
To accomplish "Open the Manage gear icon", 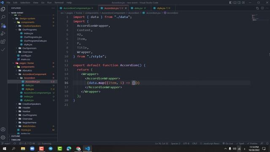I will (3, 137).
